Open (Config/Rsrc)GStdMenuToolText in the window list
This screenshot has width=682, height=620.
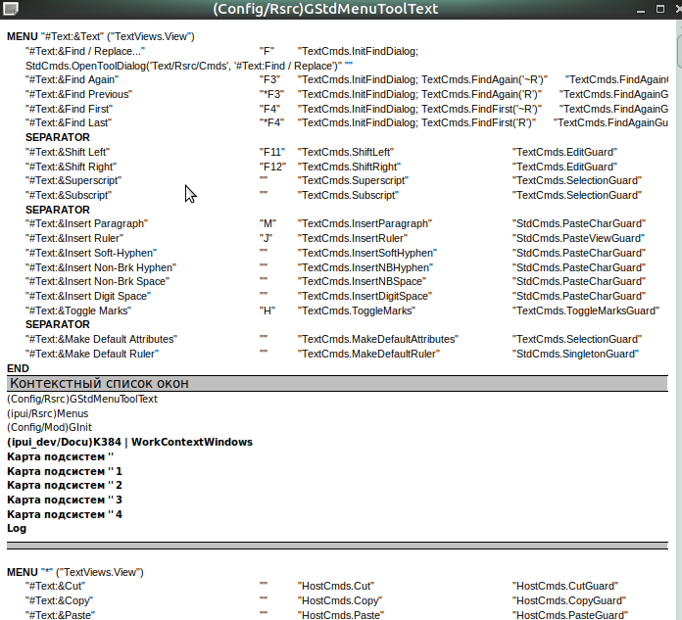(82, 399)
